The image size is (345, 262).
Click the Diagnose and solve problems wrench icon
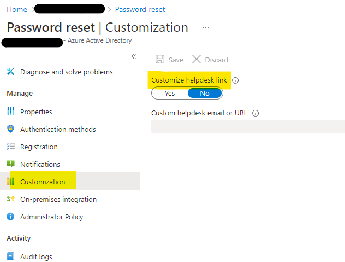tap(10, 72)
